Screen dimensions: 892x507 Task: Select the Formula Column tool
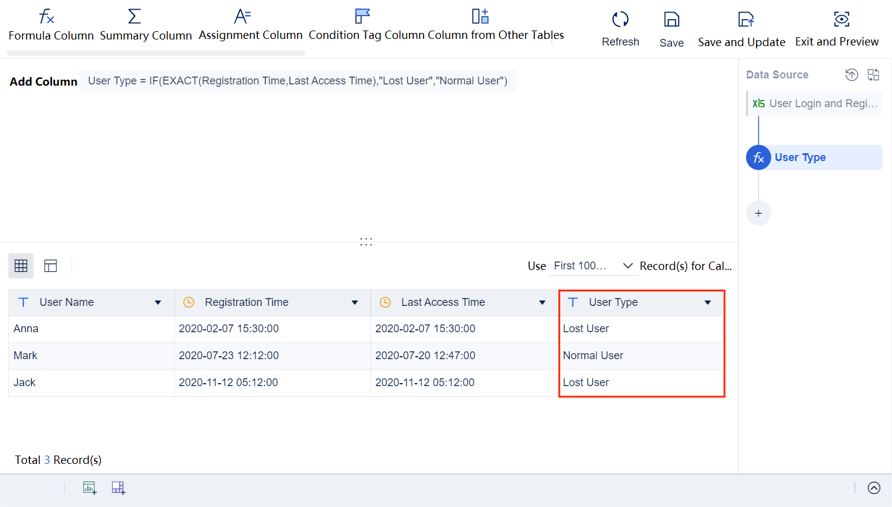(51, 24)
